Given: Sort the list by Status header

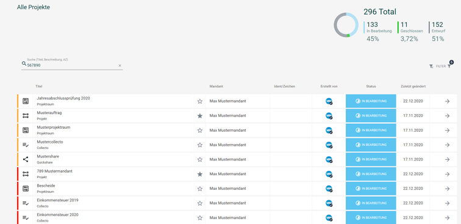Looking at the screenshot, I should point(371,86).
